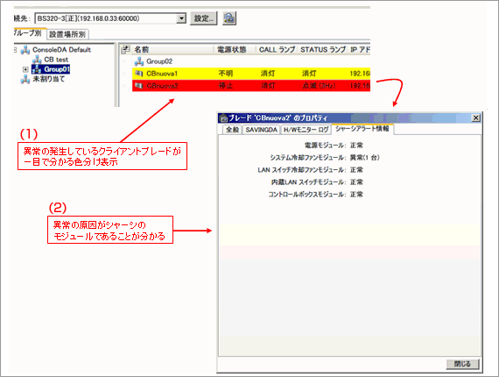Switch to the 設置場所別 tab
Viewport: 499px width, 377px height.
pyautogui.click(x=67, y=34)
